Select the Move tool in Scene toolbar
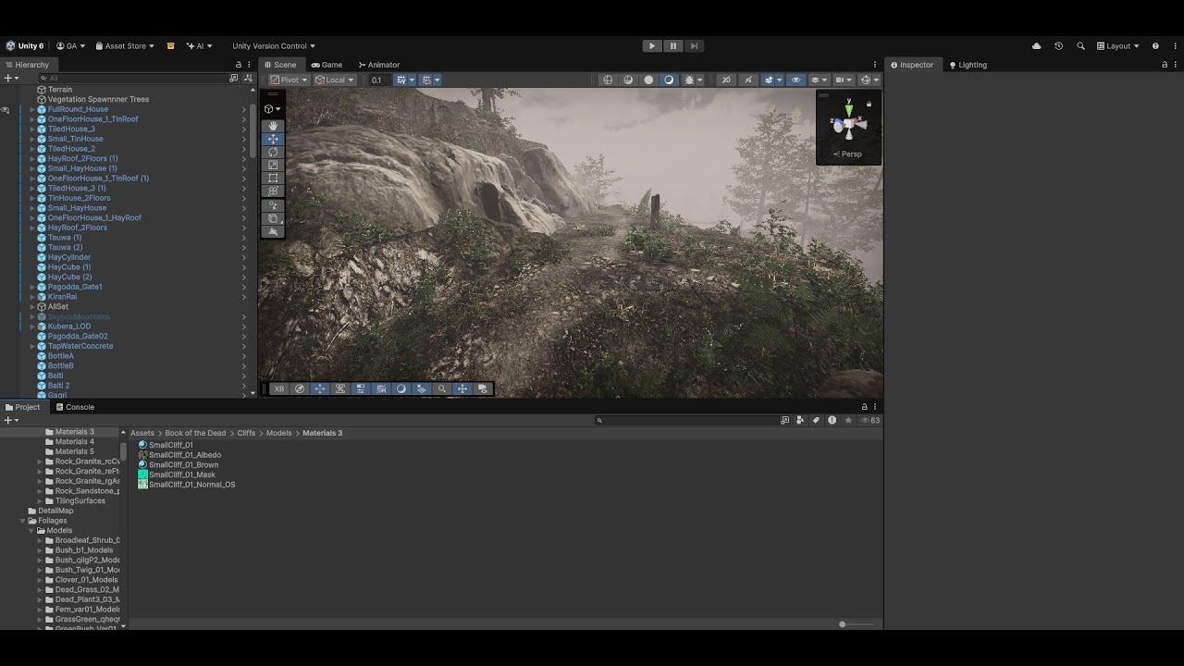1184x666 pixels. pos(273,139)
